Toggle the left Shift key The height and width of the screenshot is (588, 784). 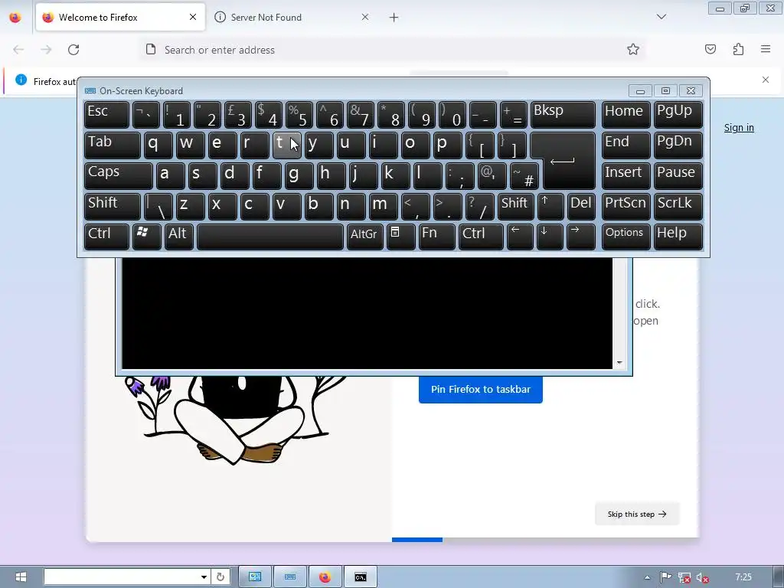click(112, 207)
